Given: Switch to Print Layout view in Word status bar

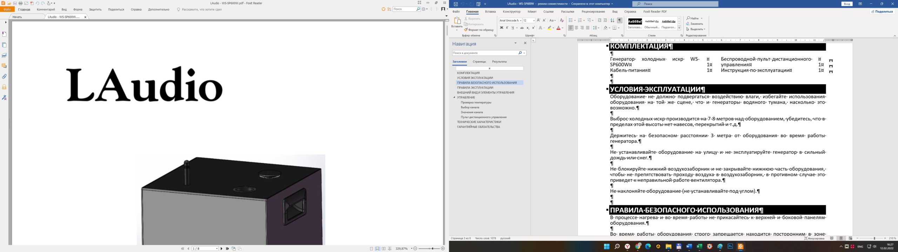Looking at the screenshot, I should pos(841,238).
